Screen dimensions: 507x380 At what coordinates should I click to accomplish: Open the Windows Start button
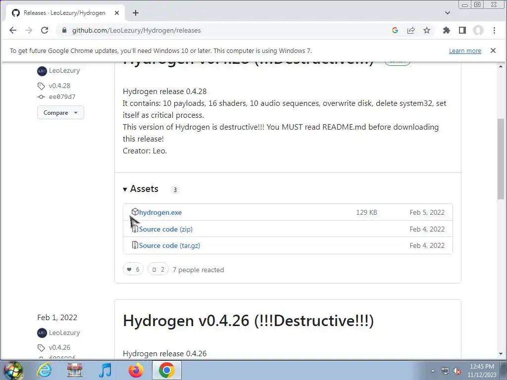pos(13,370)
